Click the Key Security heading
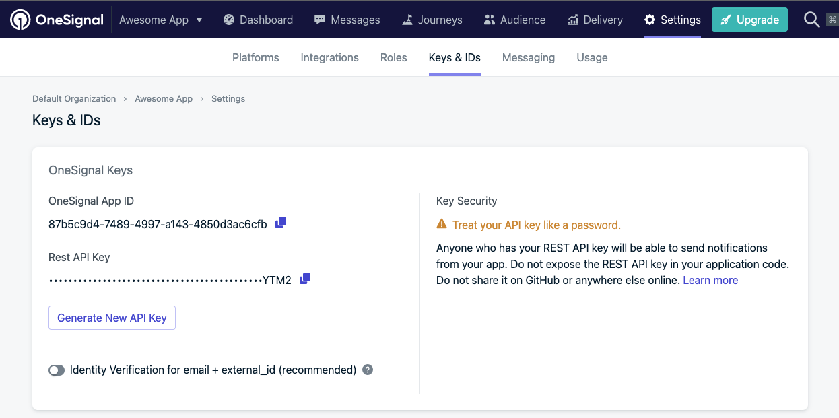The image size is (839, 418). coord(467,201)
